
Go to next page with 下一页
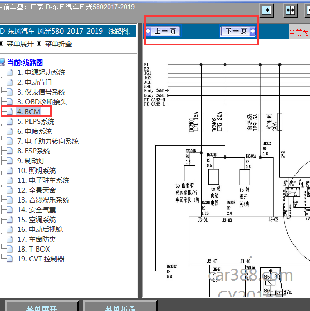(x=238, y=31)
